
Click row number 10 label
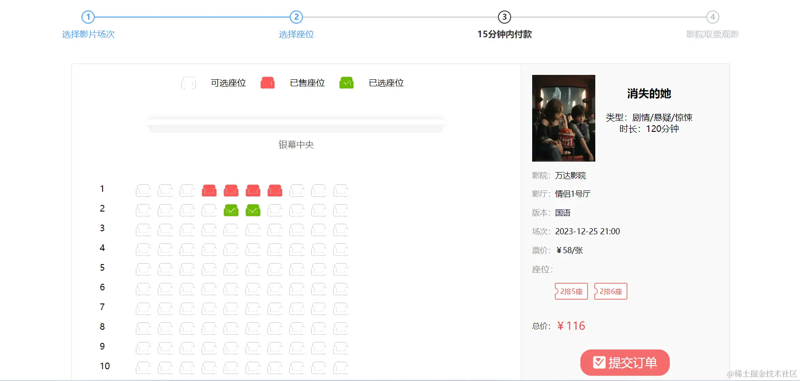coord(105,366)
